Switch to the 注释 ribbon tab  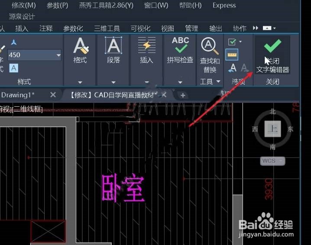[46, 29]
